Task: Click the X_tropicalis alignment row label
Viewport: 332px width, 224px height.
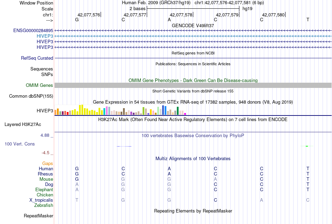Action: point(41,200)
